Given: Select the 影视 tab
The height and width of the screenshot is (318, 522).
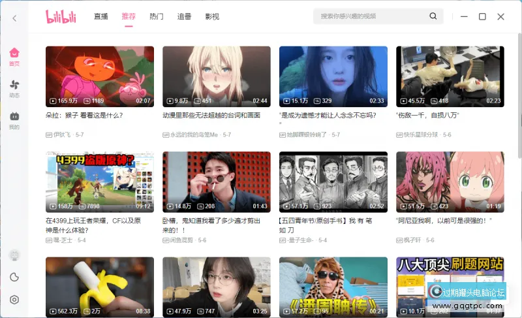Looking at the screenshot, I should 212,16.
